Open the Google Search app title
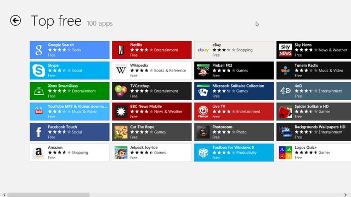Screen dimensions: 351x197 pos(61,45)
